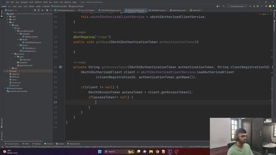Screen dimensions: 276x155
Task: Click getAccessToken breadcrumb in navigation bar
Action: click(x=76, y=6)
